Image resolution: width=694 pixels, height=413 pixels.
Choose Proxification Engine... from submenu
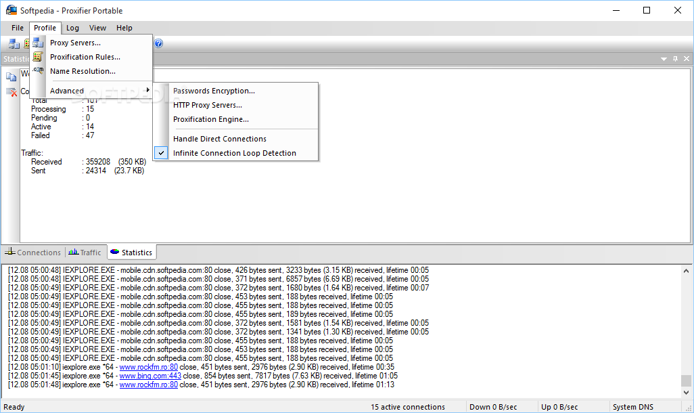coord(236,119)
